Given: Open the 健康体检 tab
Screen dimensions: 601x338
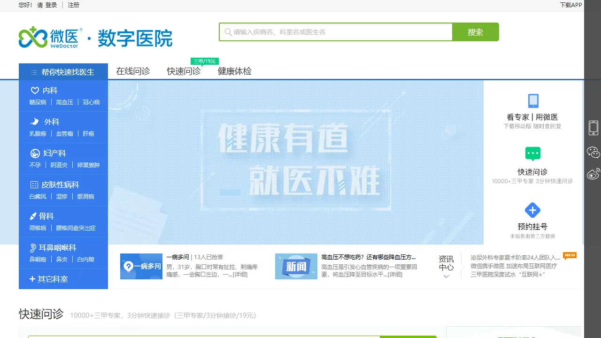Looking at the screenshot, I should [234, 71].
